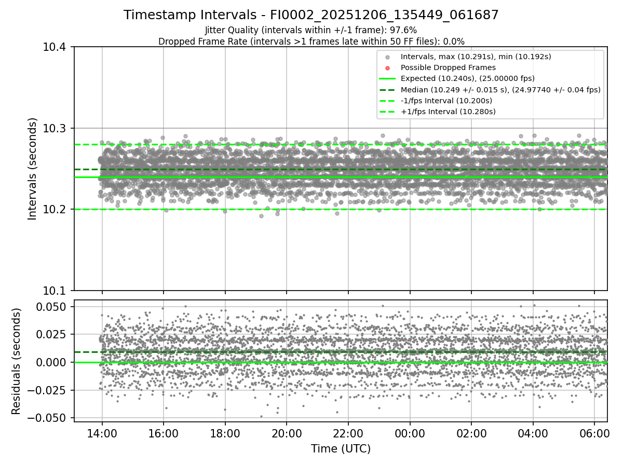623x467 pixels.
Task: Click the 20:00 x-axis tick label
Action: pyautogui.click(x=287, y=433)
